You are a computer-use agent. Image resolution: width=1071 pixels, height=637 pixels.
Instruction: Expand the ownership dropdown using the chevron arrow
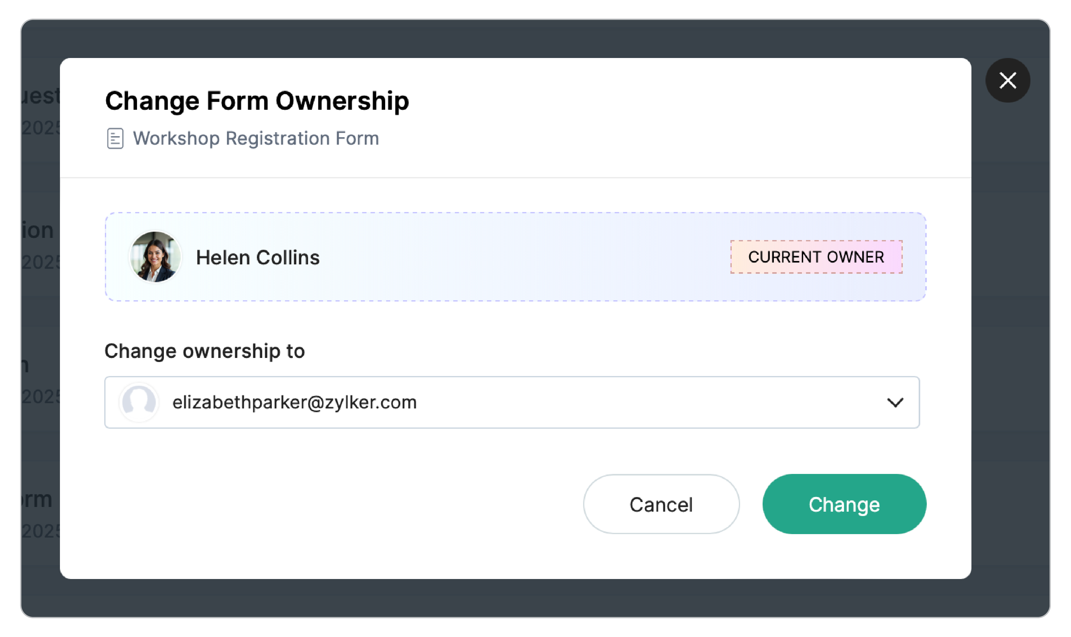(894, 402)
